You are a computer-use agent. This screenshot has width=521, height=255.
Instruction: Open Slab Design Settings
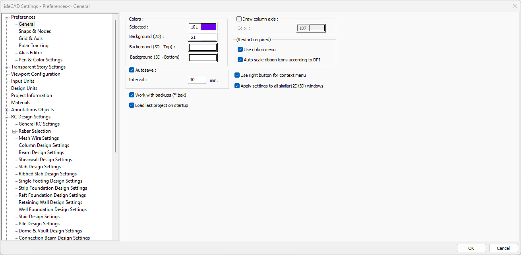[x=40, y=167]
